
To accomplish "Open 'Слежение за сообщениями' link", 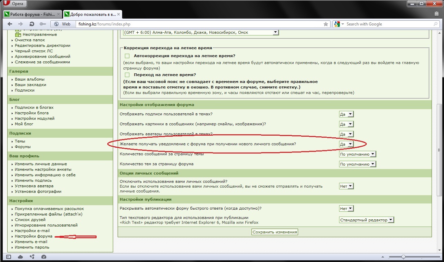I will [x=42, y=62].
